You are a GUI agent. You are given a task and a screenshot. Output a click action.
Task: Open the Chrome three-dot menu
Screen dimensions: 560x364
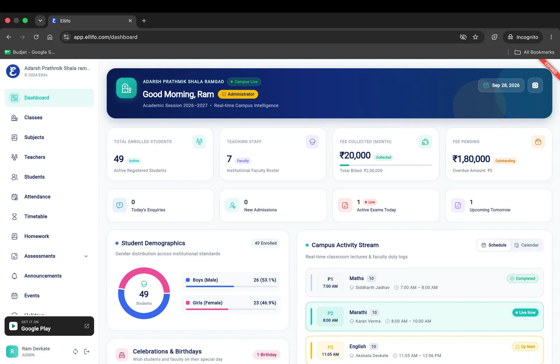pyautogui.click(x=551, y=37)
